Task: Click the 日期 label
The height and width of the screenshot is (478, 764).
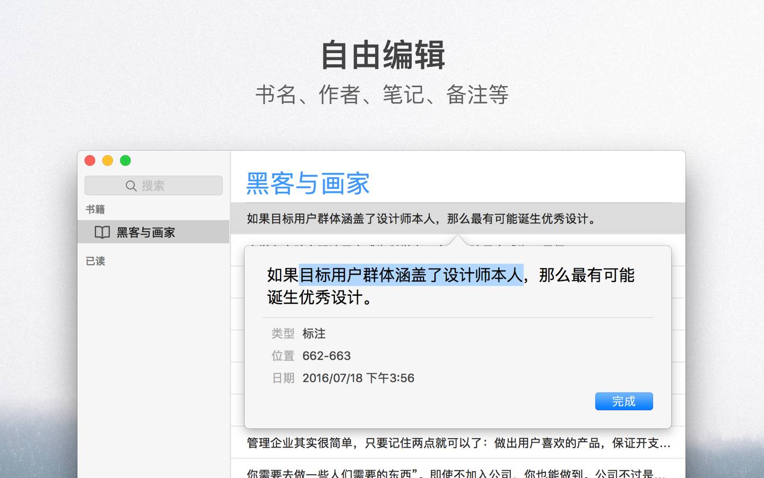Action: click(283, 378)
